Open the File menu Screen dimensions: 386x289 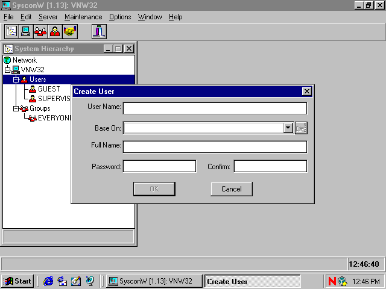(x=8, y=17)
